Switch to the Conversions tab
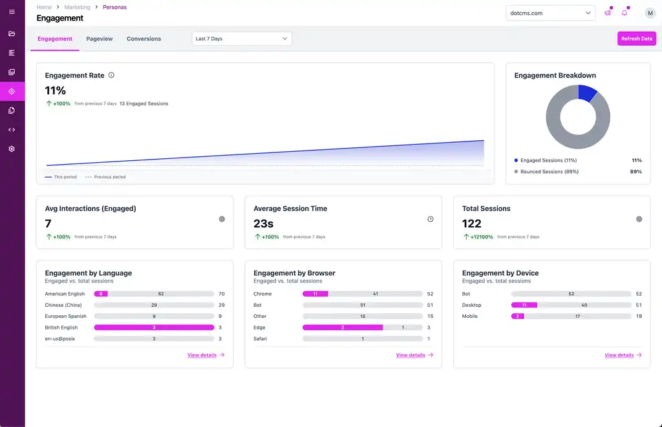 point(144,39)
